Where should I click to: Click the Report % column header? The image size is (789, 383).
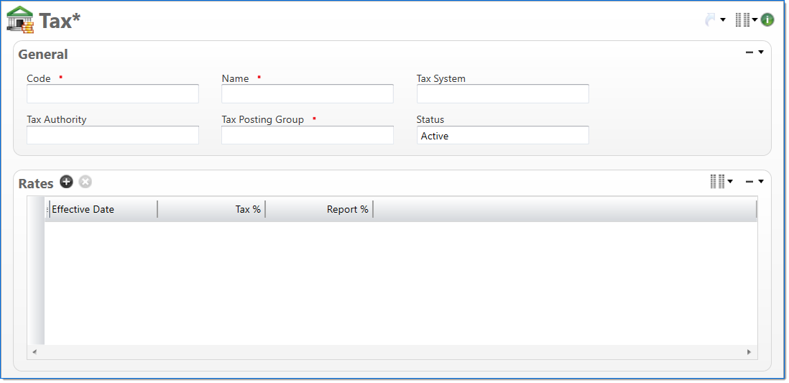tap(320, 209)
